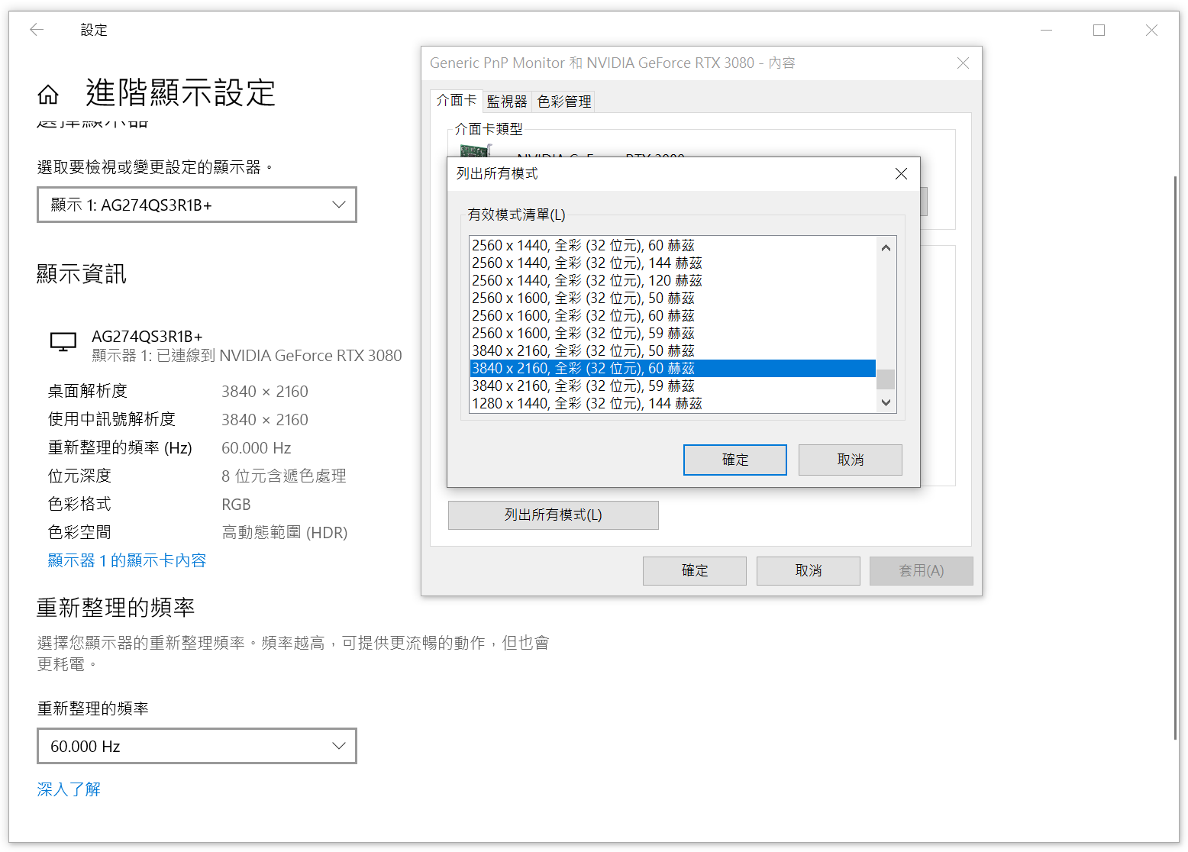The width and height of the screenshot is (1188, 852).
Task: Open the 60.000 Hz refresh rate dropdown
Action: point(197,746)
